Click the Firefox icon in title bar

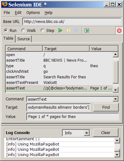(x=5, y=4)
